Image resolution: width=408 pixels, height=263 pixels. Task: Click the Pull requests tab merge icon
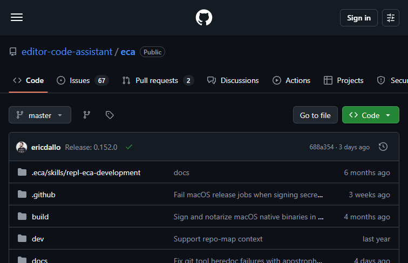pos(126,80)
